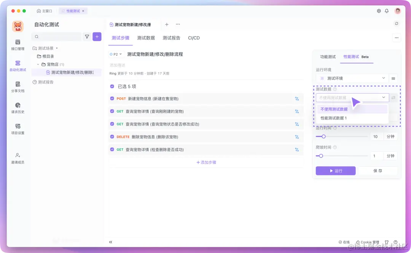Switch to 功能测试 tab
Viewport: 411px width, 253px height.
click(328, 57)
